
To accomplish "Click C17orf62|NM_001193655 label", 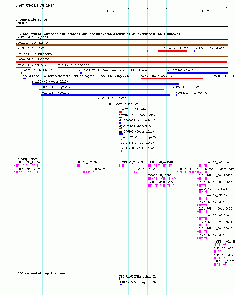I will pos(215,182).
